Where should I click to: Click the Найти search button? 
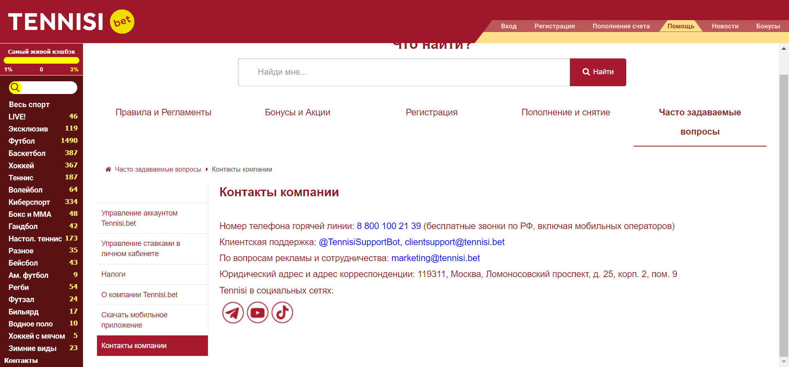(x=598, y=72)
